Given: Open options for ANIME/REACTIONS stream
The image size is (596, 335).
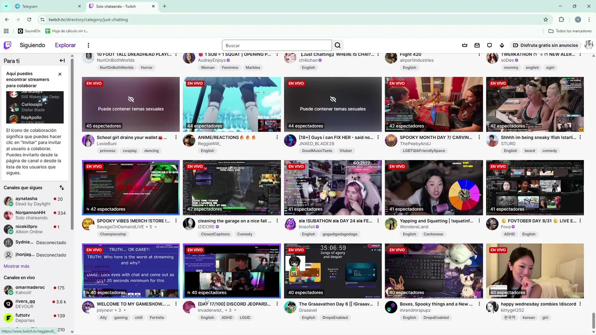Looking at the screenshot, I should (277, 138).
